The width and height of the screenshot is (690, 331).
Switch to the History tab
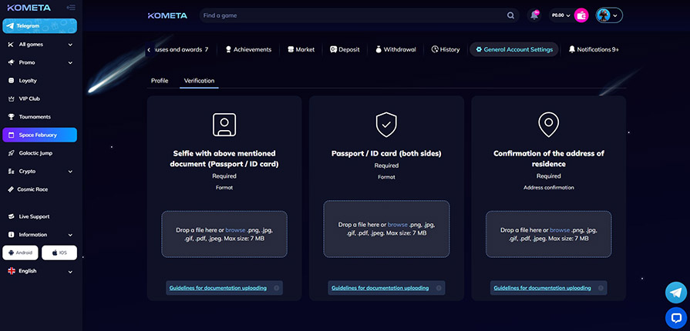pos(446,50)
